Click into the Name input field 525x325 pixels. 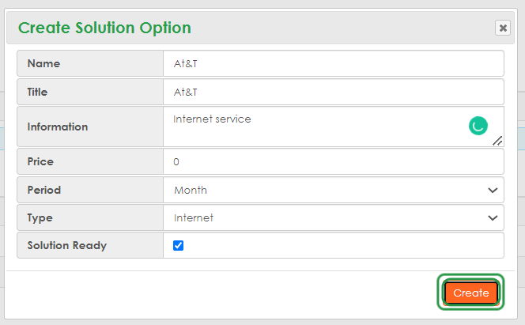tap(333, 63)
